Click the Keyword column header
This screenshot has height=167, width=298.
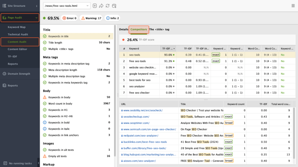coord(143,48)
